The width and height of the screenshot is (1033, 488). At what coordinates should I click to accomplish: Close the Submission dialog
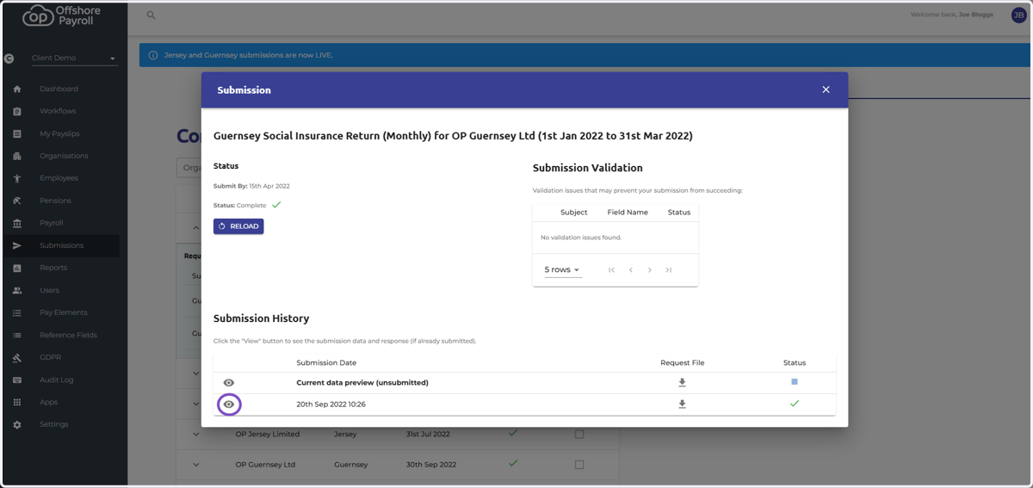point(826,90)
